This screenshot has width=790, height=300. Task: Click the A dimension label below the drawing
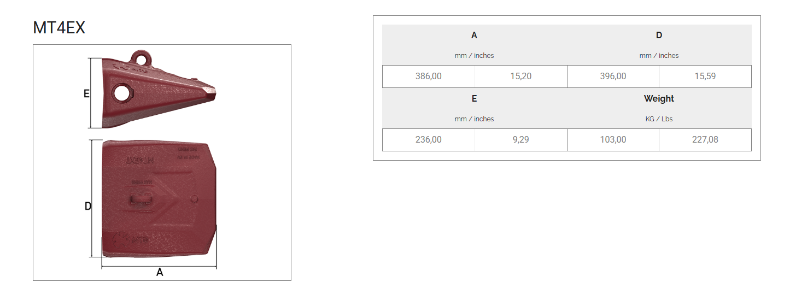160,272
